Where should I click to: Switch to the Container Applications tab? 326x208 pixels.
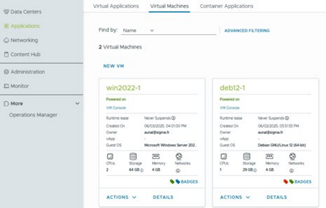click(227, 6)
